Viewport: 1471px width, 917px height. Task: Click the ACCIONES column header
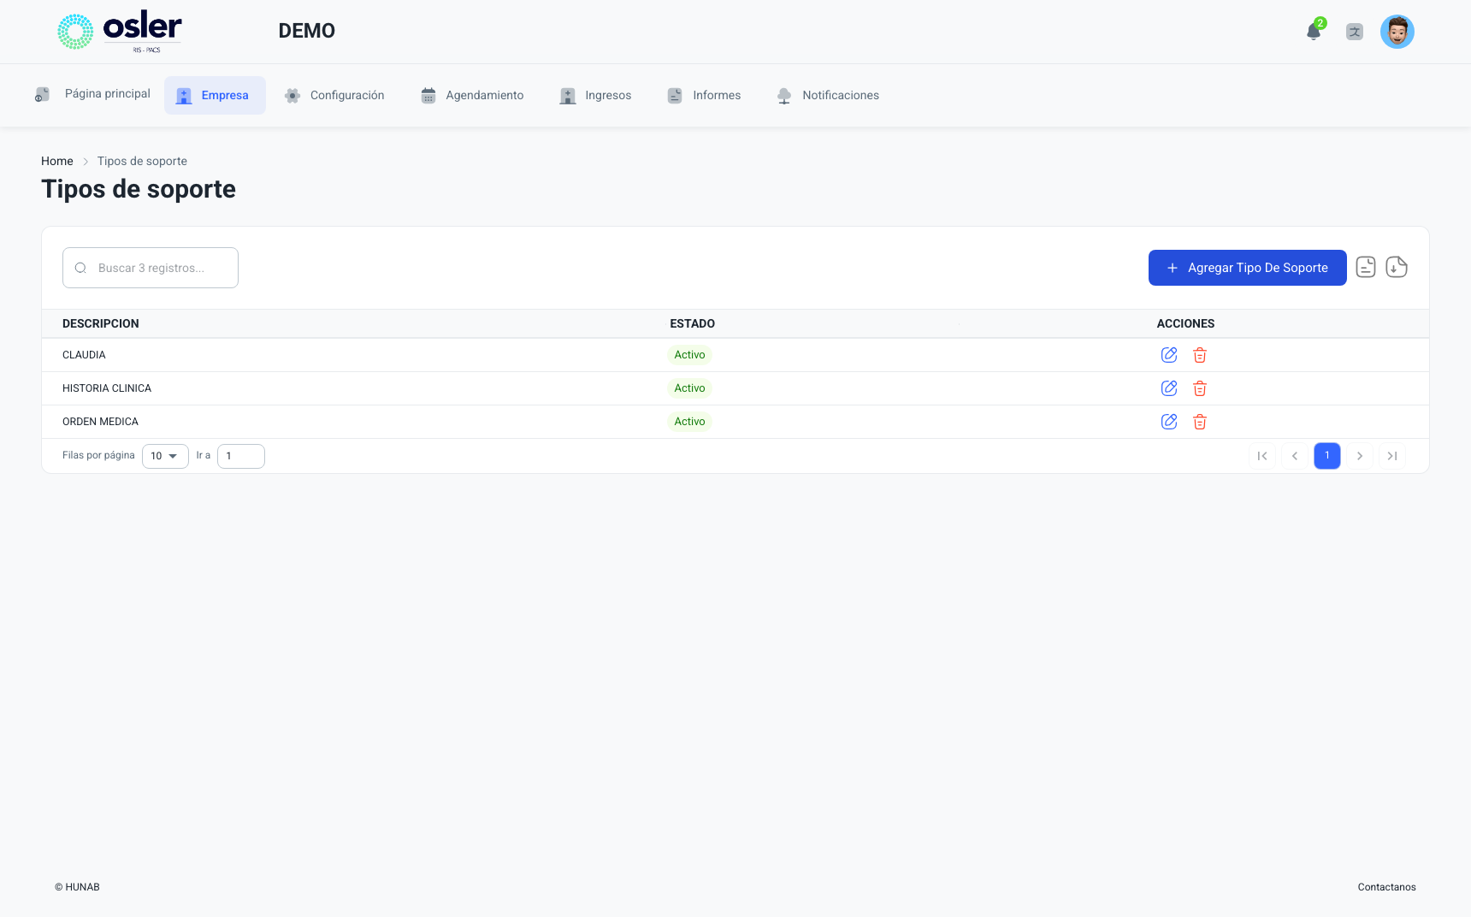click(1185, 323)
